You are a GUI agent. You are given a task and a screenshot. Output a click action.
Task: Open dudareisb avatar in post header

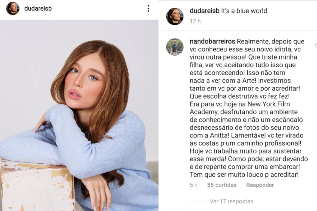[13, 8]
